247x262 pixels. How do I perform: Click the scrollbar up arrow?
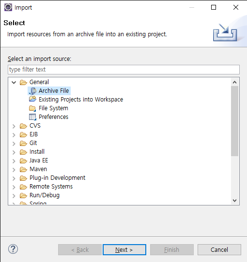[x=234, y=82]
